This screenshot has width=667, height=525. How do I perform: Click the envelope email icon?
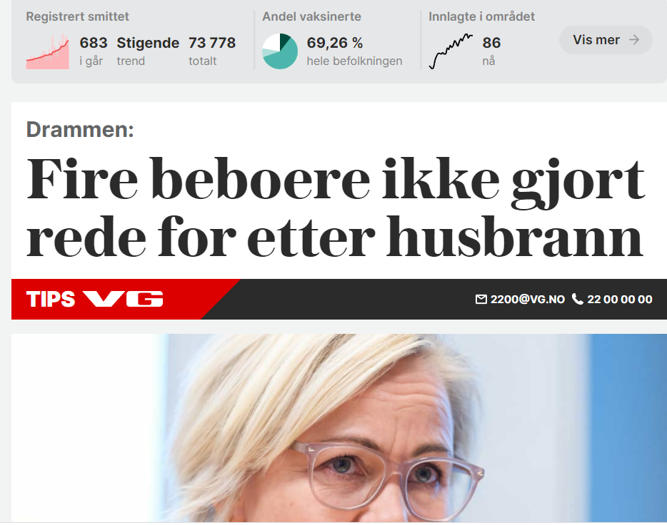481,300
